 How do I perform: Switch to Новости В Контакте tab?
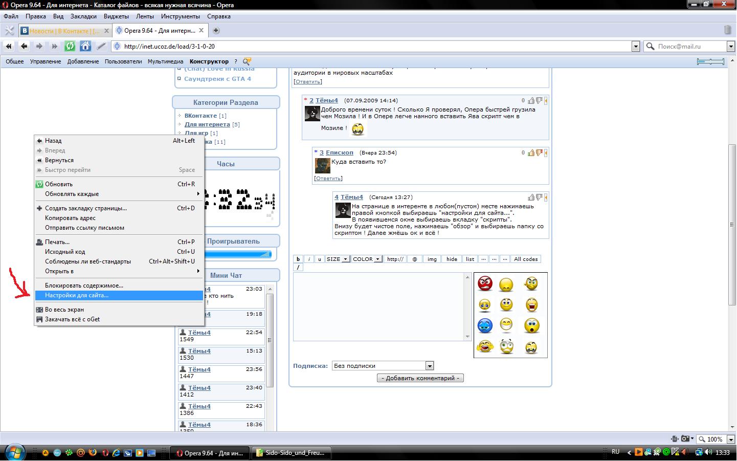pyautogui.click(x=64, y=31)
